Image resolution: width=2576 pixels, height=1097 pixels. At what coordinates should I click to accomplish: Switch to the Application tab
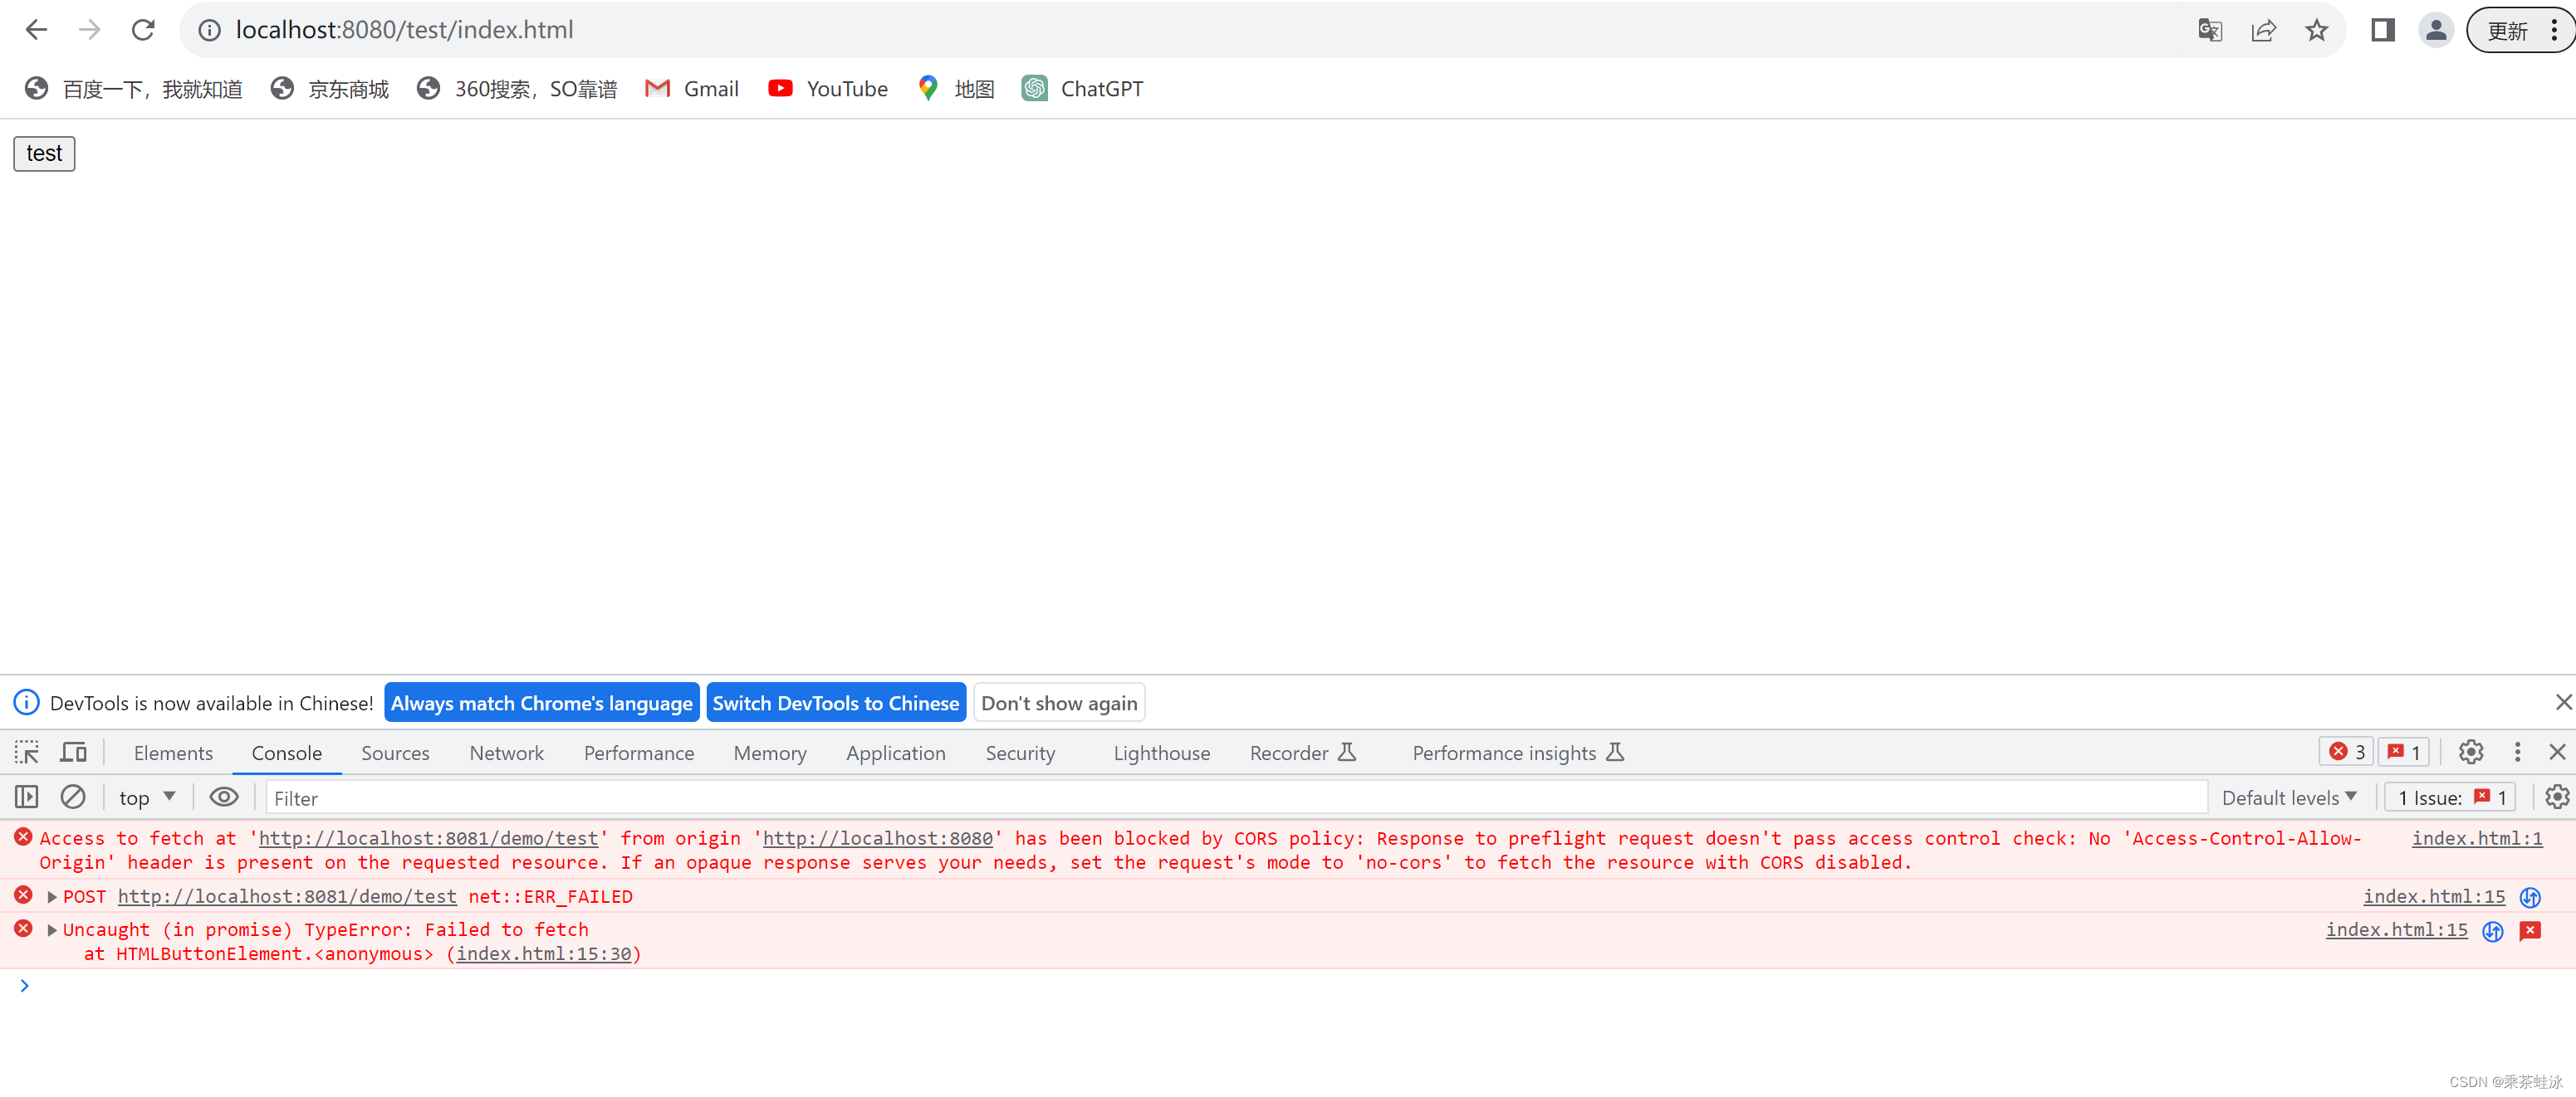pos(896,753)
